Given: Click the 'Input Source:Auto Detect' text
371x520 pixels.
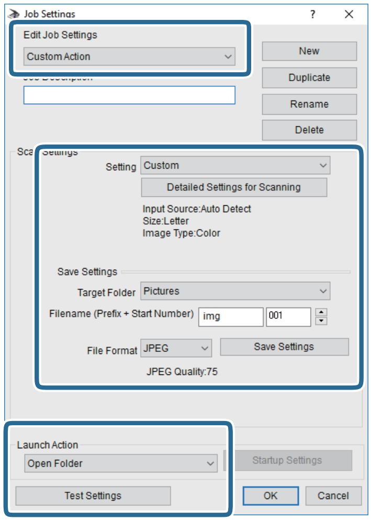Looking at the screenshot, I should tap(197, 209).
